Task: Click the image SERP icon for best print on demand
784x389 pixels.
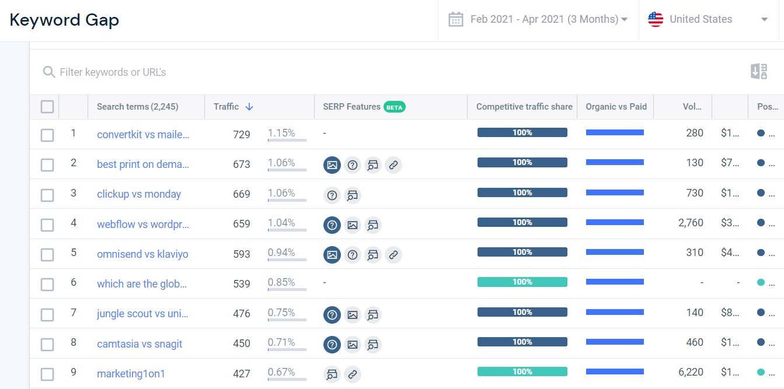Action: tap(332, 165)
